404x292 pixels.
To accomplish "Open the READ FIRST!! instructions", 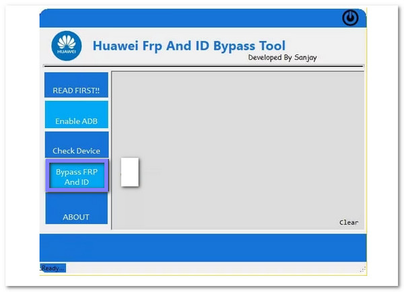I will point(76,90).
